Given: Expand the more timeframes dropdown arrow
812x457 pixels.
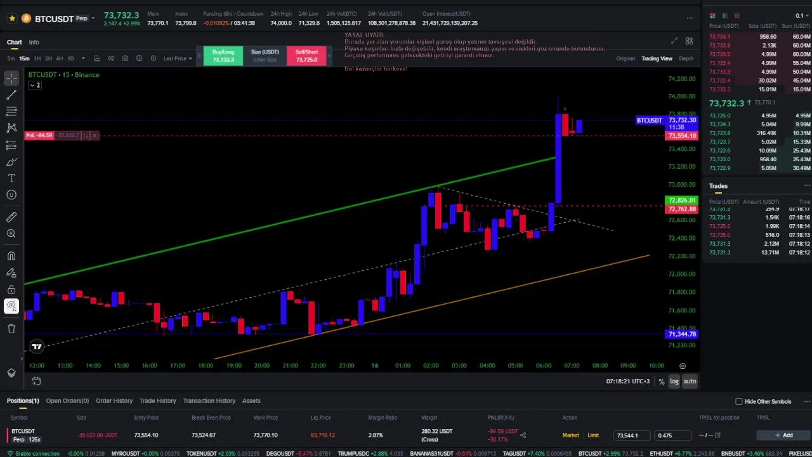Looking at the screenshot, I should [x=83, y=58].
